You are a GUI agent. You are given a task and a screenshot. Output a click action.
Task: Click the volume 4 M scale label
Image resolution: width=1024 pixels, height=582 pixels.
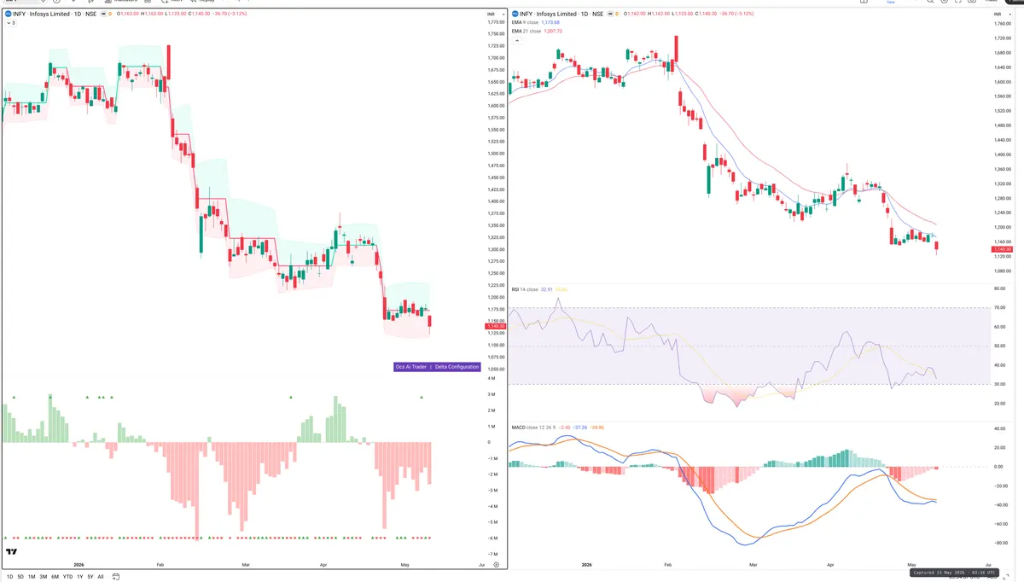[492, 378]
